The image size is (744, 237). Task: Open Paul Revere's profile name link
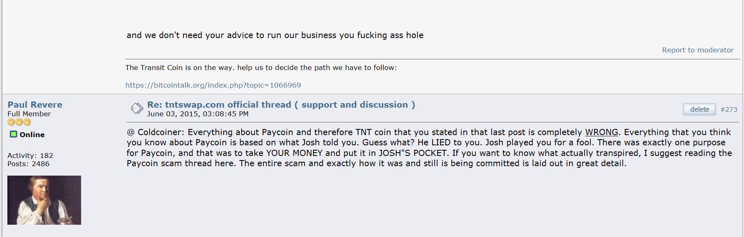[x=35, y=105]
